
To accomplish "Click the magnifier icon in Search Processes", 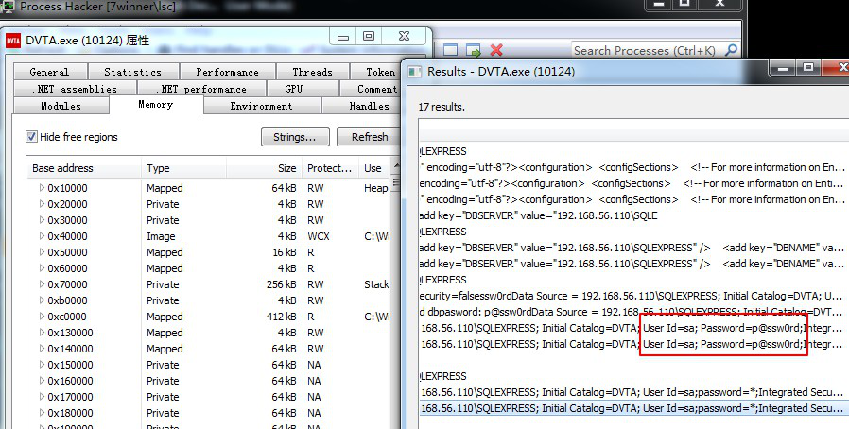I will point(731,50).
